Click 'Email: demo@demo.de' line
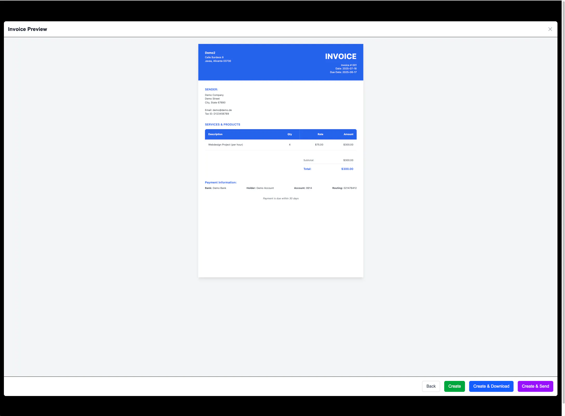 [x=218, y=110]
